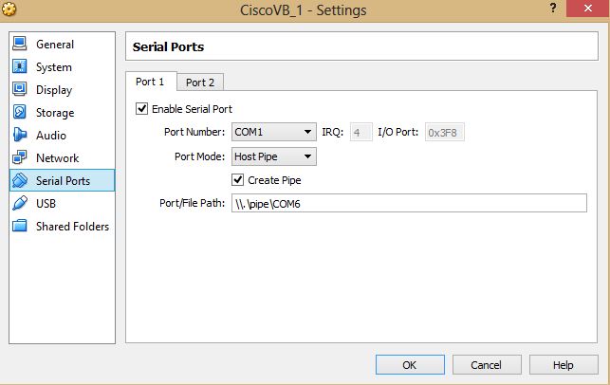Select the Port 1 tab

(x=150, y=82)
